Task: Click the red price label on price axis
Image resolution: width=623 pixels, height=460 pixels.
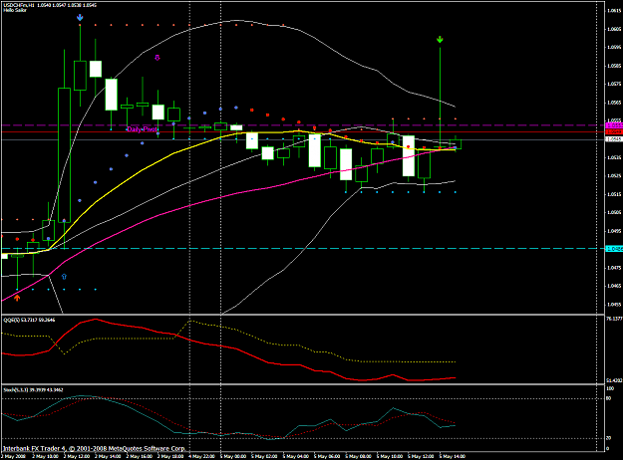Action: coord(614,131)
